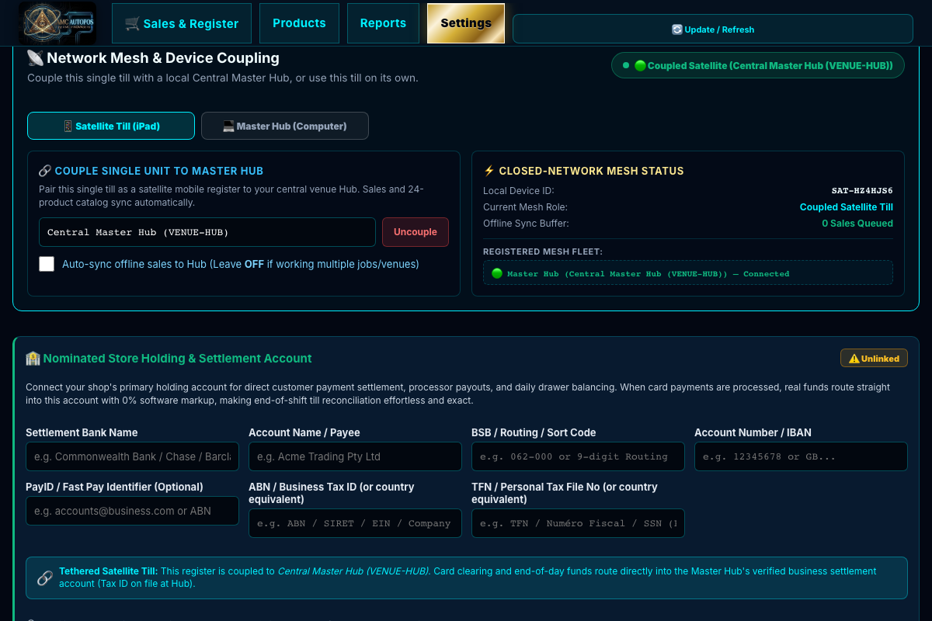
Task: Click the TFN / Personal Tax File No field
Action: point(578,523)
